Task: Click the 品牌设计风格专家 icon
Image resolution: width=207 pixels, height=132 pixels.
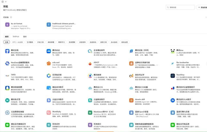Action: click(x=131, y=63)
